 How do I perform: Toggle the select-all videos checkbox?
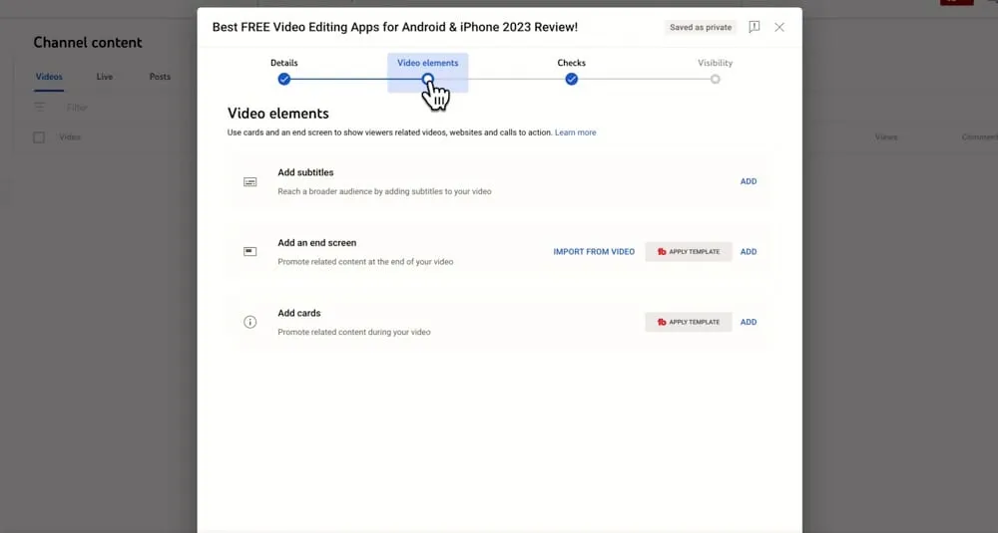click(39, 137)
